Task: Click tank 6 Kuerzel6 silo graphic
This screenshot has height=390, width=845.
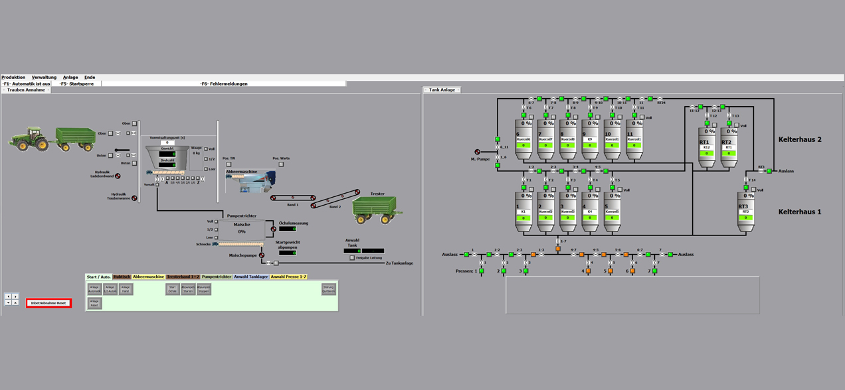Action: [523, 140]
